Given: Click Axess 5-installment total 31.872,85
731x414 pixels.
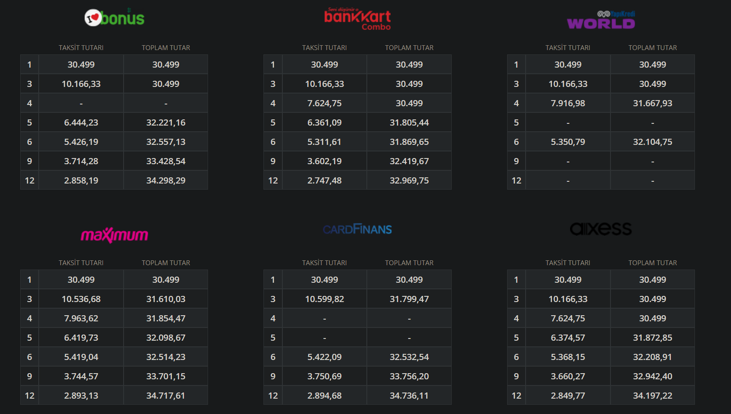Looking at the screenshot, I should click(652, 338).
